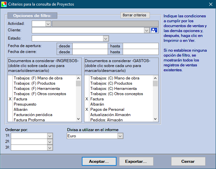Toggle Factura in the GASTOS list
This screenshot has height=169, width=216.
tap(97, 99)
